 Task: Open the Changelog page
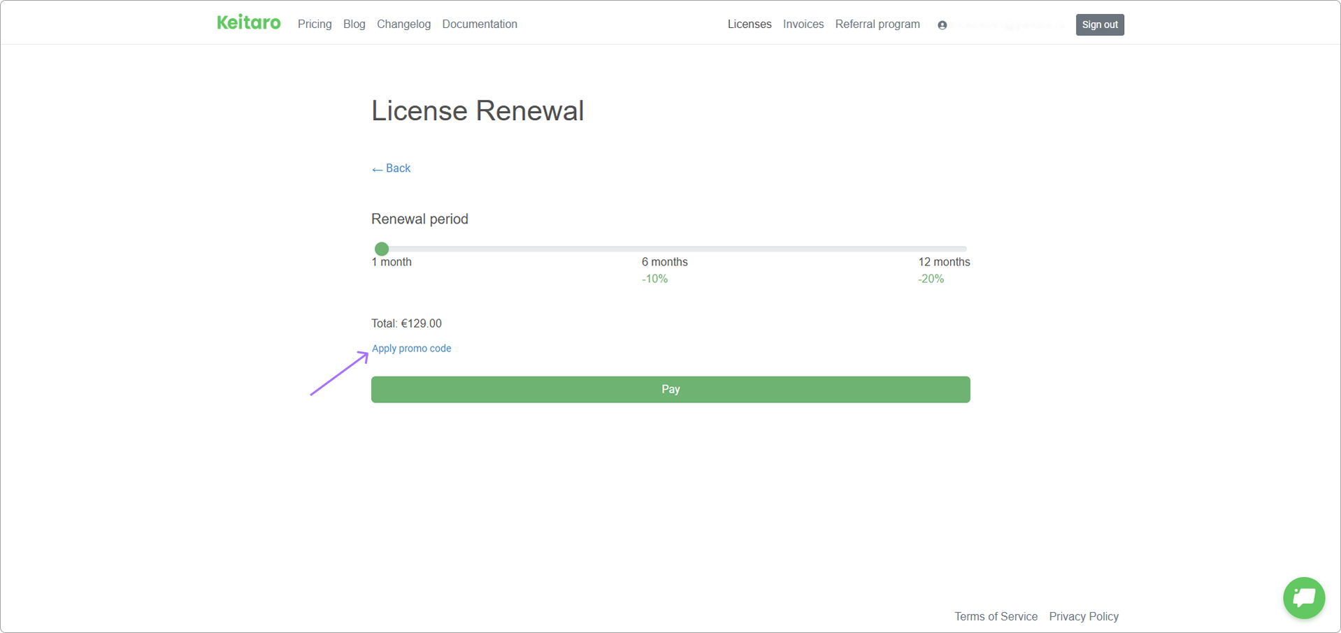(x=403, y=24)
